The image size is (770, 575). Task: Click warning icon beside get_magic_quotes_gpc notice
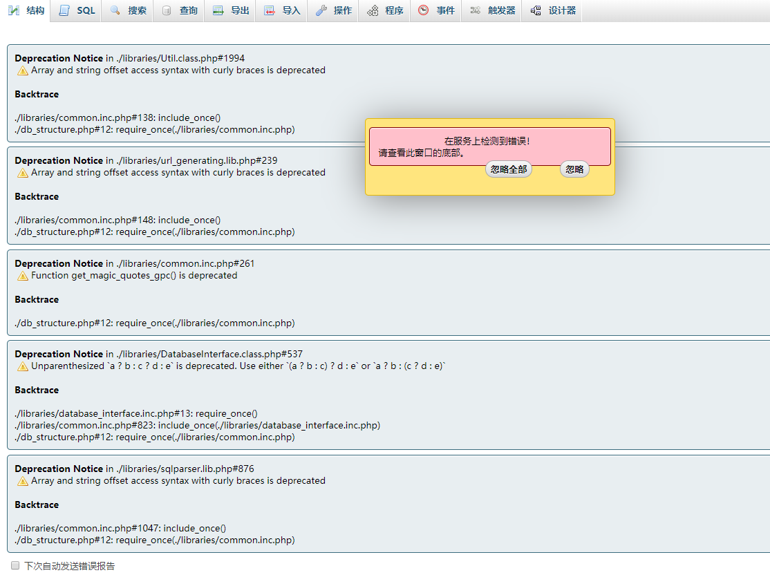(x=23, y=276)
